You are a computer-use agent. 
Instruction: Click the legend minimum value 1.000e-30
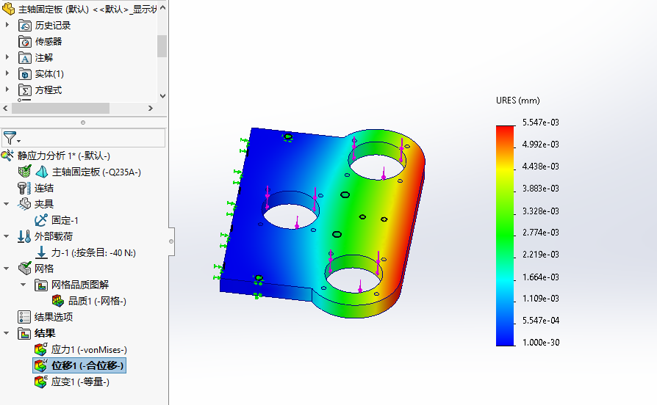point(540,342)
